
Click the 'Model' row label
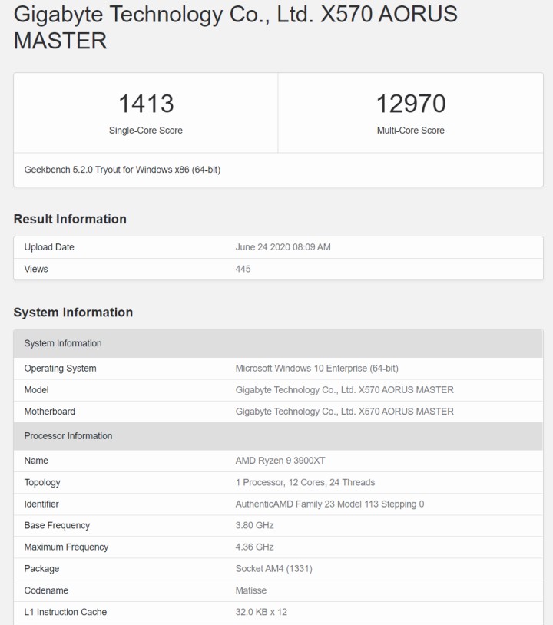pos(36,390)
